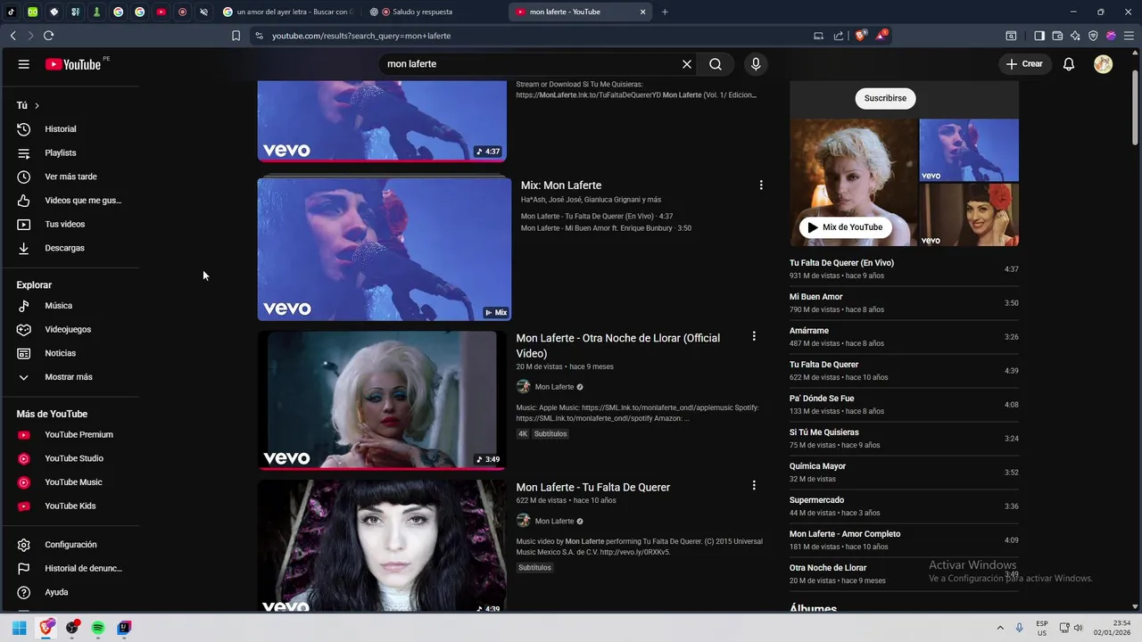Open the Windows Start menu
1142x642 pixels.
tap(19, 628)
